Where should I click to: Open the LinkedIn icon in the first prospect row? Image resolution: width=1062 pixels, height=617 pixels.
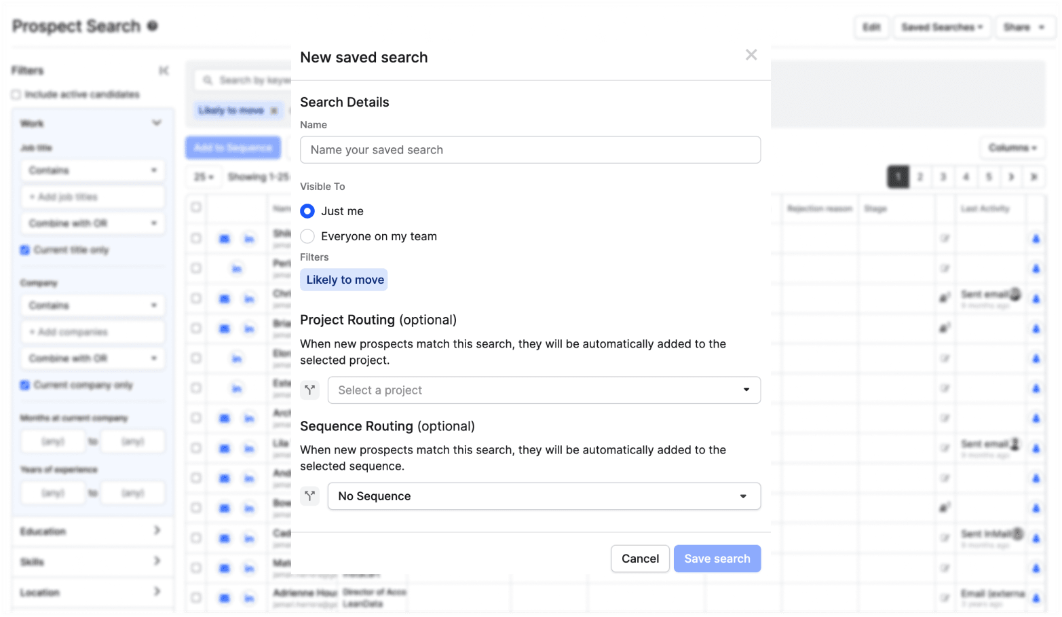pos(250,238)
